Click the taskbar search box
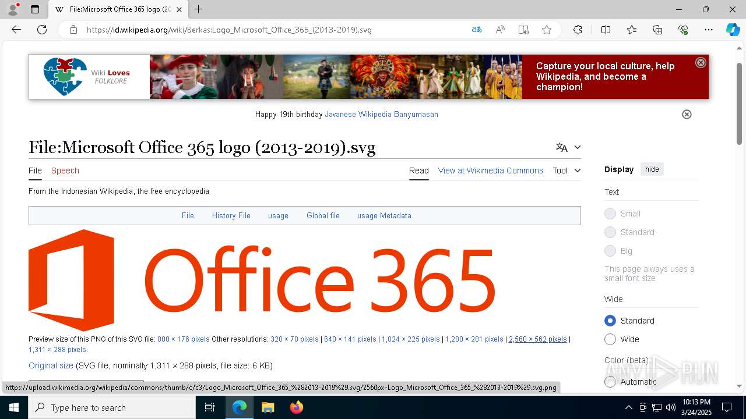The height and width of the screenshot is (419, 746). coord(112,407)
